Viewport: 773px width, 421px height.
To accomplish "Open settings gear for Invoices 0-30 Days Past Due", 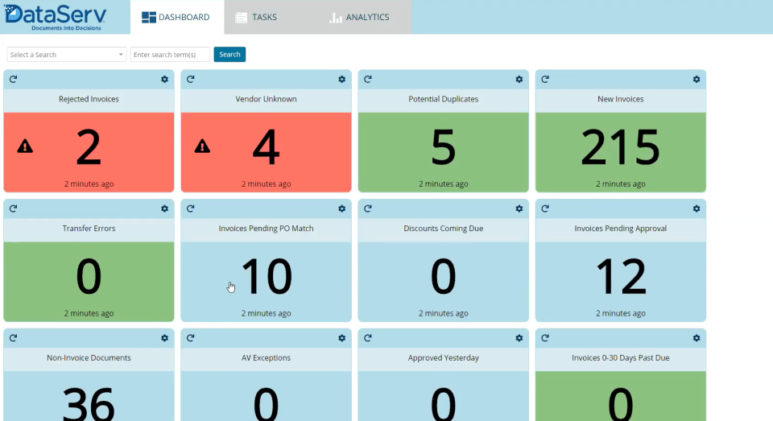I will [696, 338].
